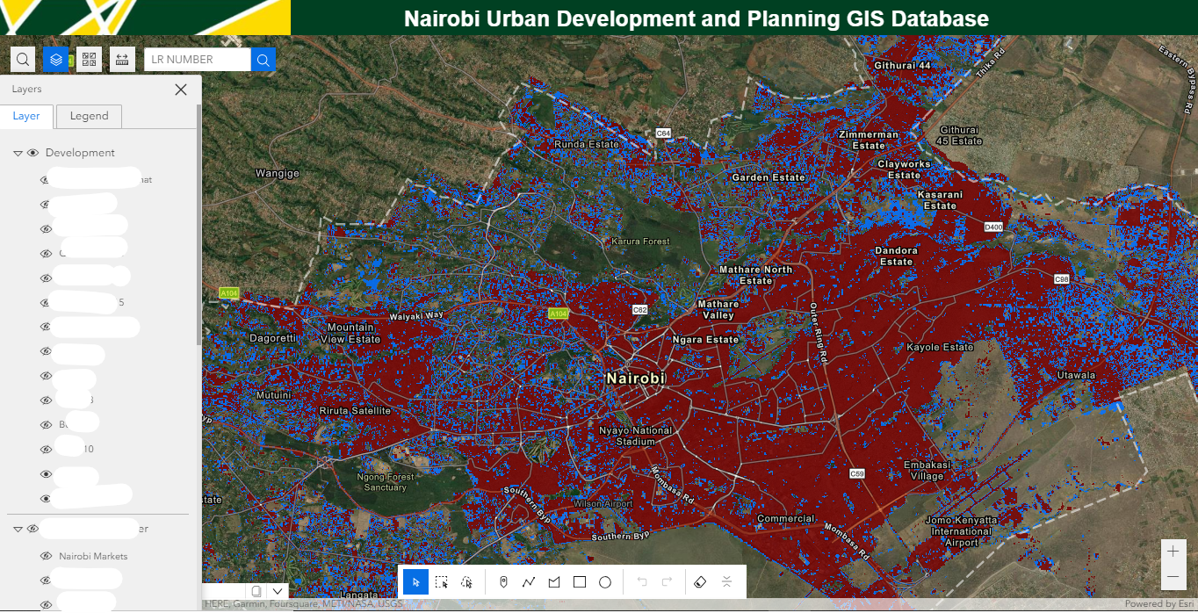Viewport: 1198px width, 613px height.
Task: Activate the eraser tool
Action: 700,581
